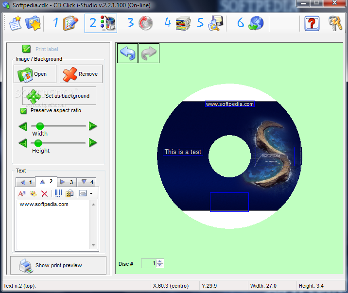
Task: Select the empty bottom text box on disc
Action: 229,202
